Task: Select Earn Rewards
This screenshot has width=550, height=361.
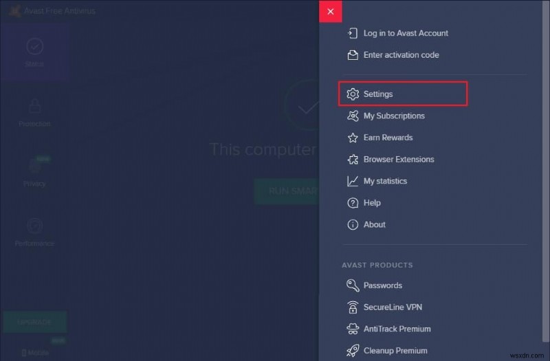Action: pyautogui.click(x=388, y=138)
